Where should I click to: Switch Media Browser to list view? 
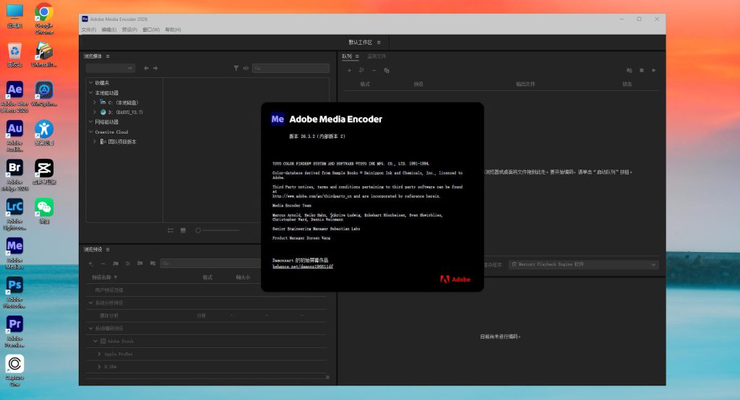[x=171, y=230]
